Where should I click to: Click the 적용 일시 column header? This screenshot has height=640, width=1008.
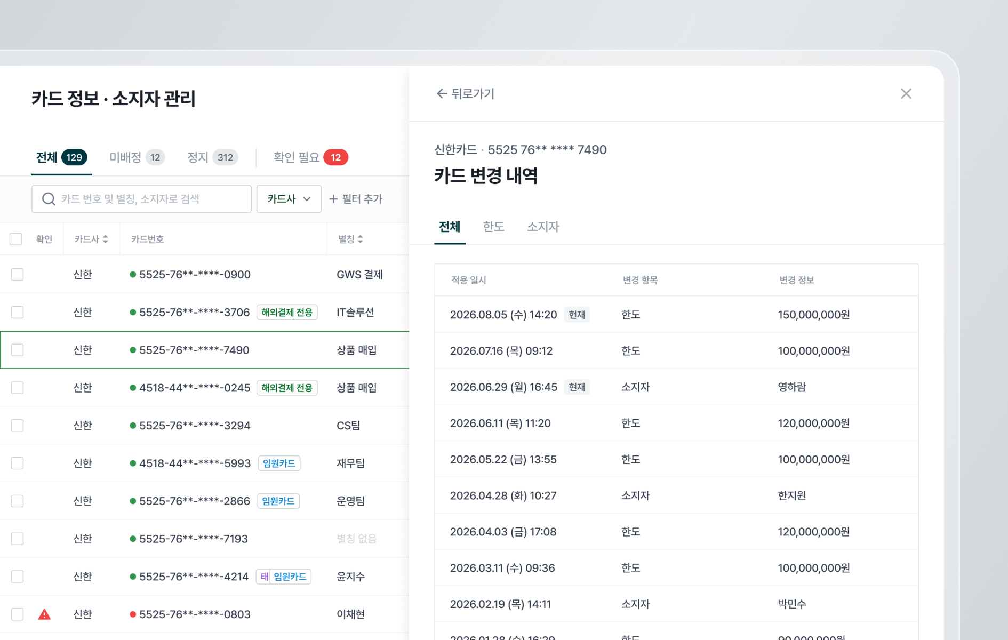tap(469, 280)
